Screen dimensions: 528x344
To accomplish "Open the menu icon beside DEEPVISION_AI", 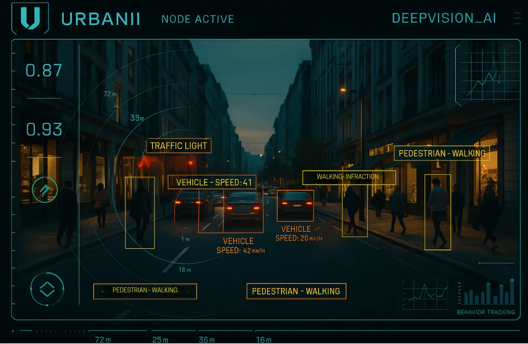I will click(x=517, y=18).
